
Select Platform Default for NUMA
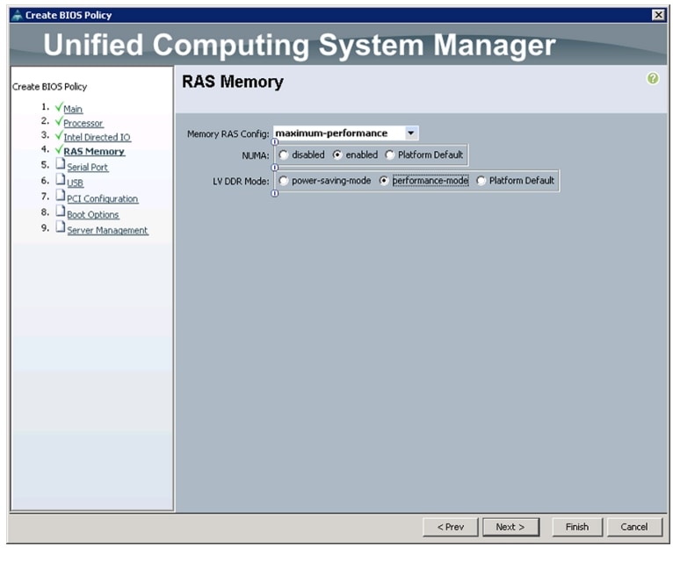[390, 155]
